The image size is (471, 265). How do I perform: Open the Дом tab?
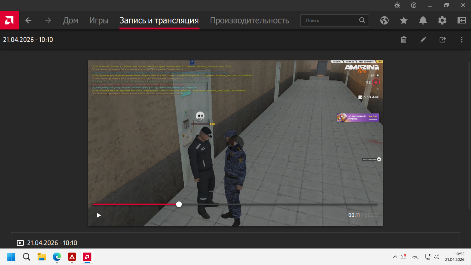click(x=71, y=20)
